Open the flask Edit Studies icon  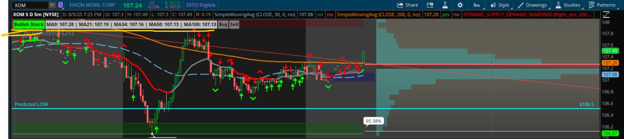point(445,5)
